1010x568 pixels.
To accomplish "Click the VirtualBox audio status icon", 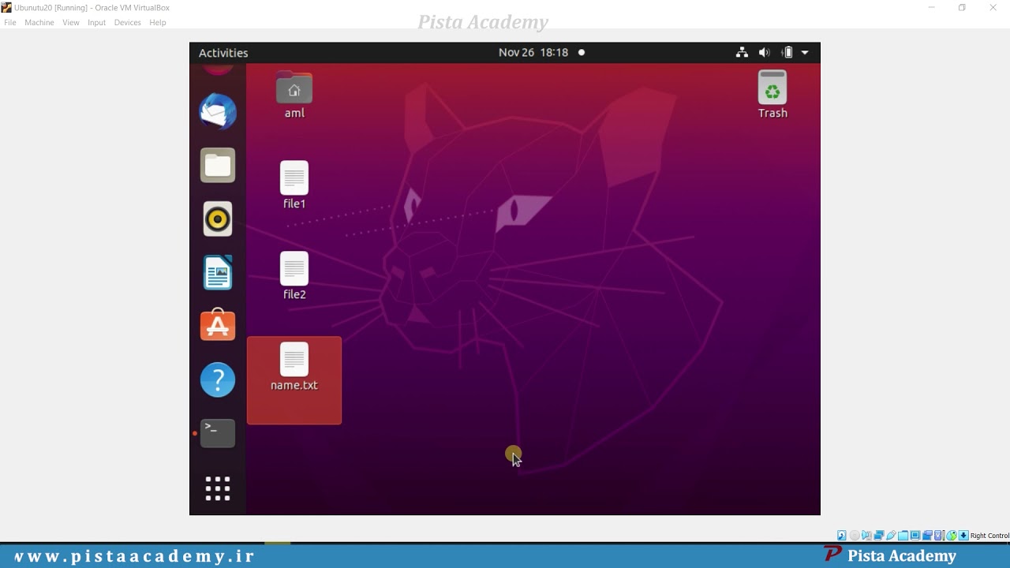I will click(866, 536).
